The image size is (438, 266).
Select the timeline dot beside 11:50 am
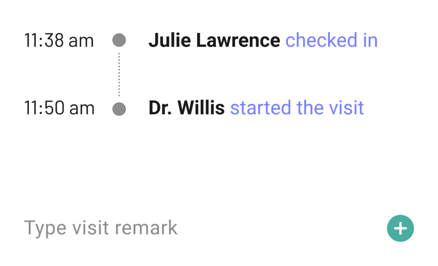(x=119, y=109)
